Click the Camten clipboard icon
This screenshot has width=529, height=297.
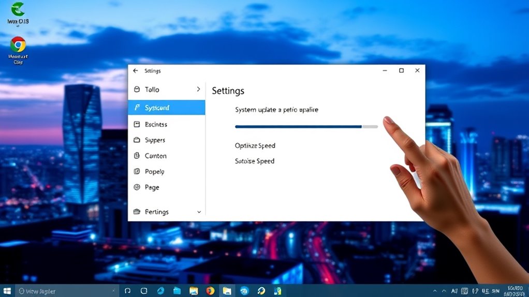coord(137,155)
